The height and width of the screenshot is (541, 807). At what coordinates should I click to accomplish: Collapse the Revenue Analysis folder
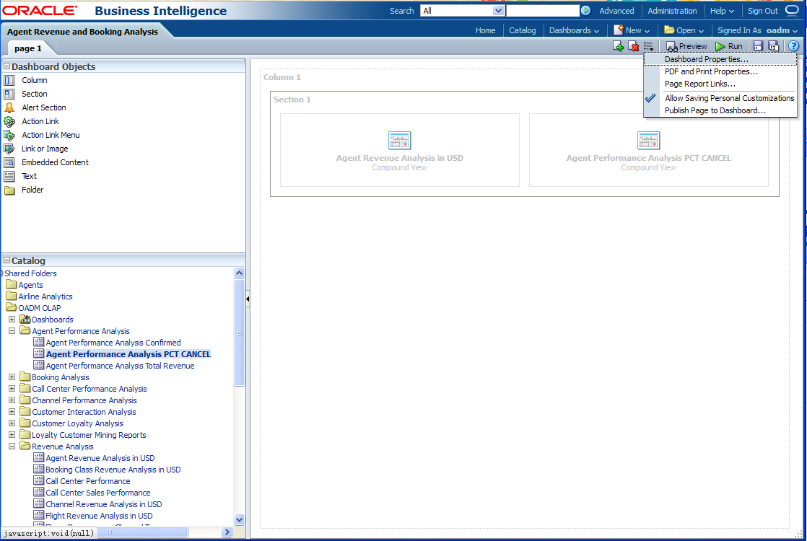[12, 447]
